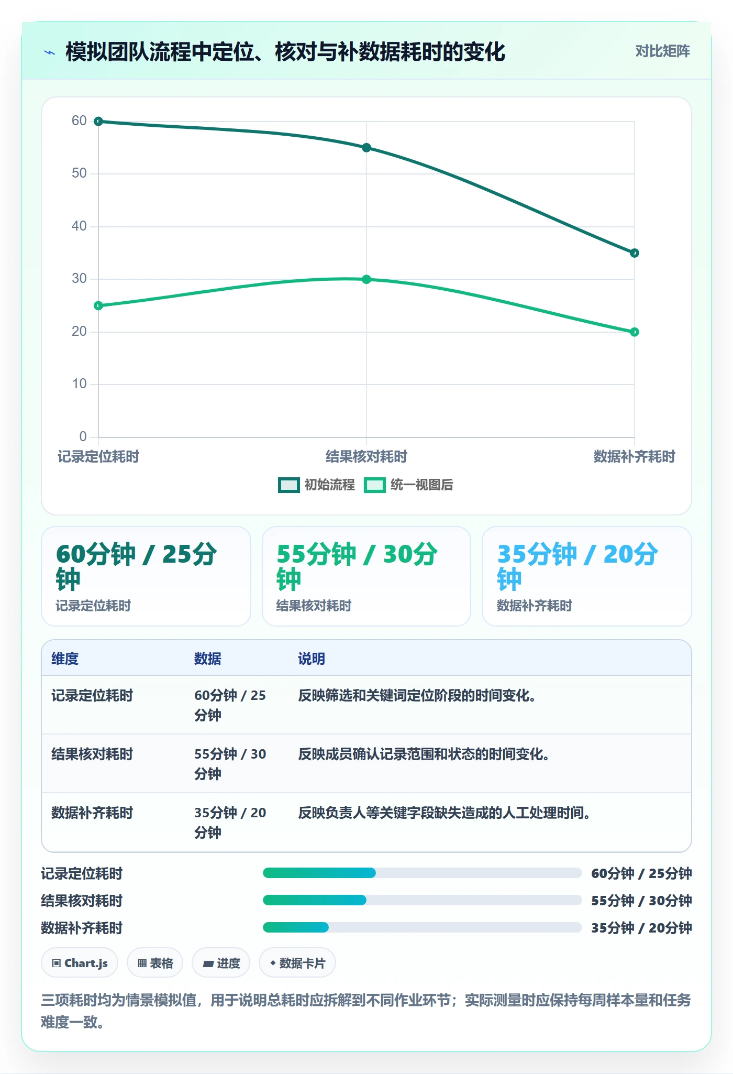Click the 初始流程 data point at 35
The height and width of the screenshot is (1074, 733).
click(635, 253)
